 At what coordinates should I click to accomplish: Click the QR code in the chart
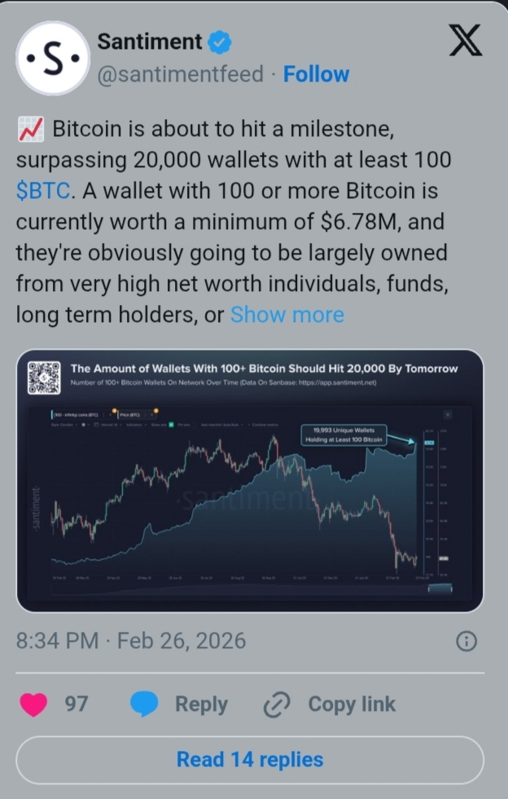click(x=44, y=377)
